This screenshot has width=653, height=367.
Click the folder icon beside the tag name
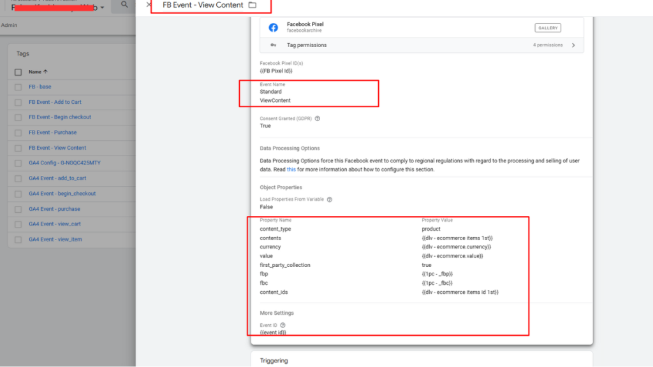click(253, 5)
